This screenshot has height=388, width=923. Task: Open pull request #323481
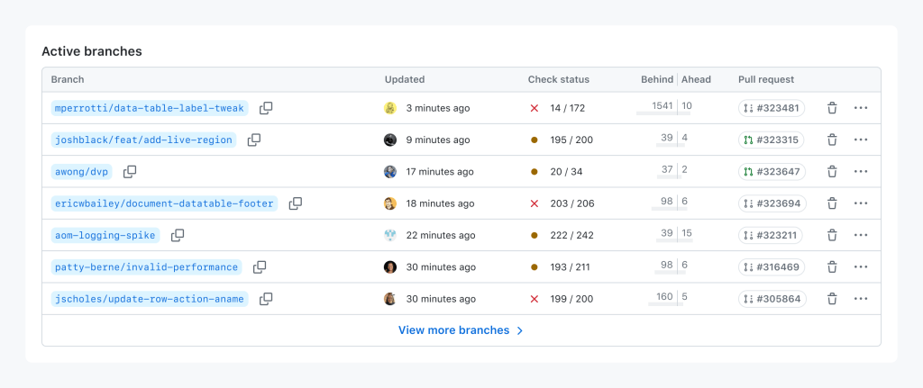[x=771, y=108]
